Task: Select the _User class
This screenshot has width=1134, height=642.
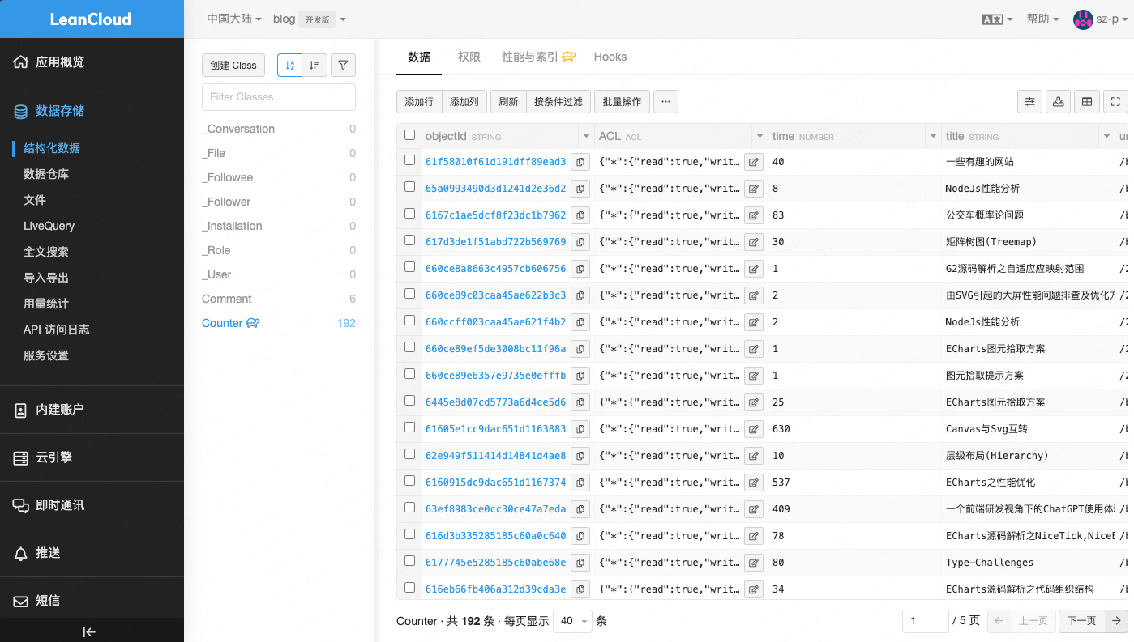Action: click(279, 274)
